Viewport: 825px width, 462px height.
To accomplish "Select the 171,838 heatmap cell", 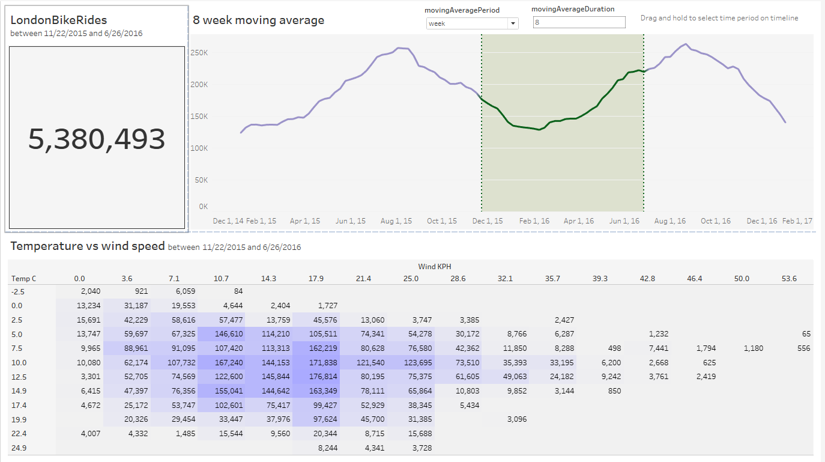I will point(315,363).
